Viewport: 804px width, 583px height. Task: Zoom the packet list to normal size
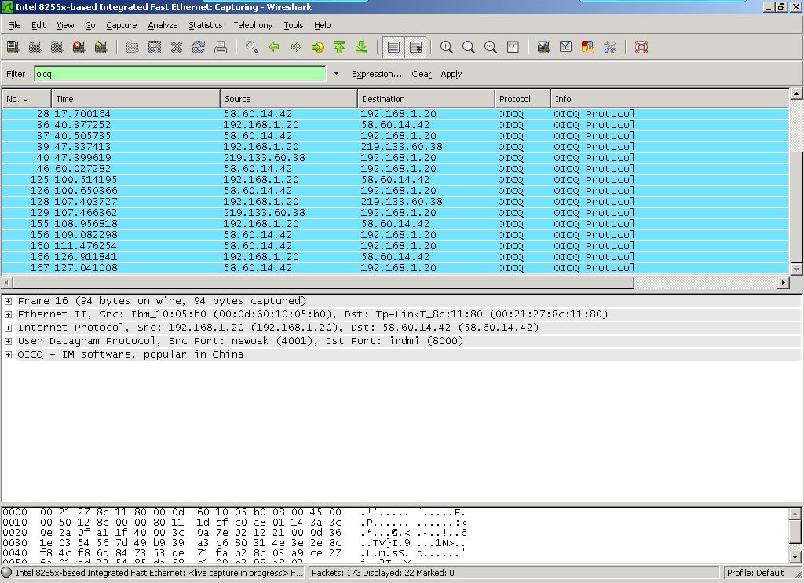pos(491,47)
